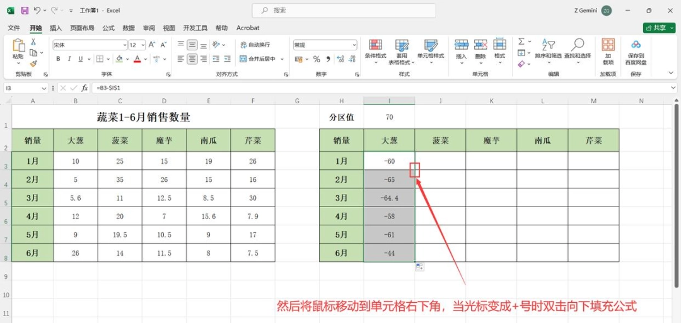Click the Format Painter brush icon

(x=33, y=64)
